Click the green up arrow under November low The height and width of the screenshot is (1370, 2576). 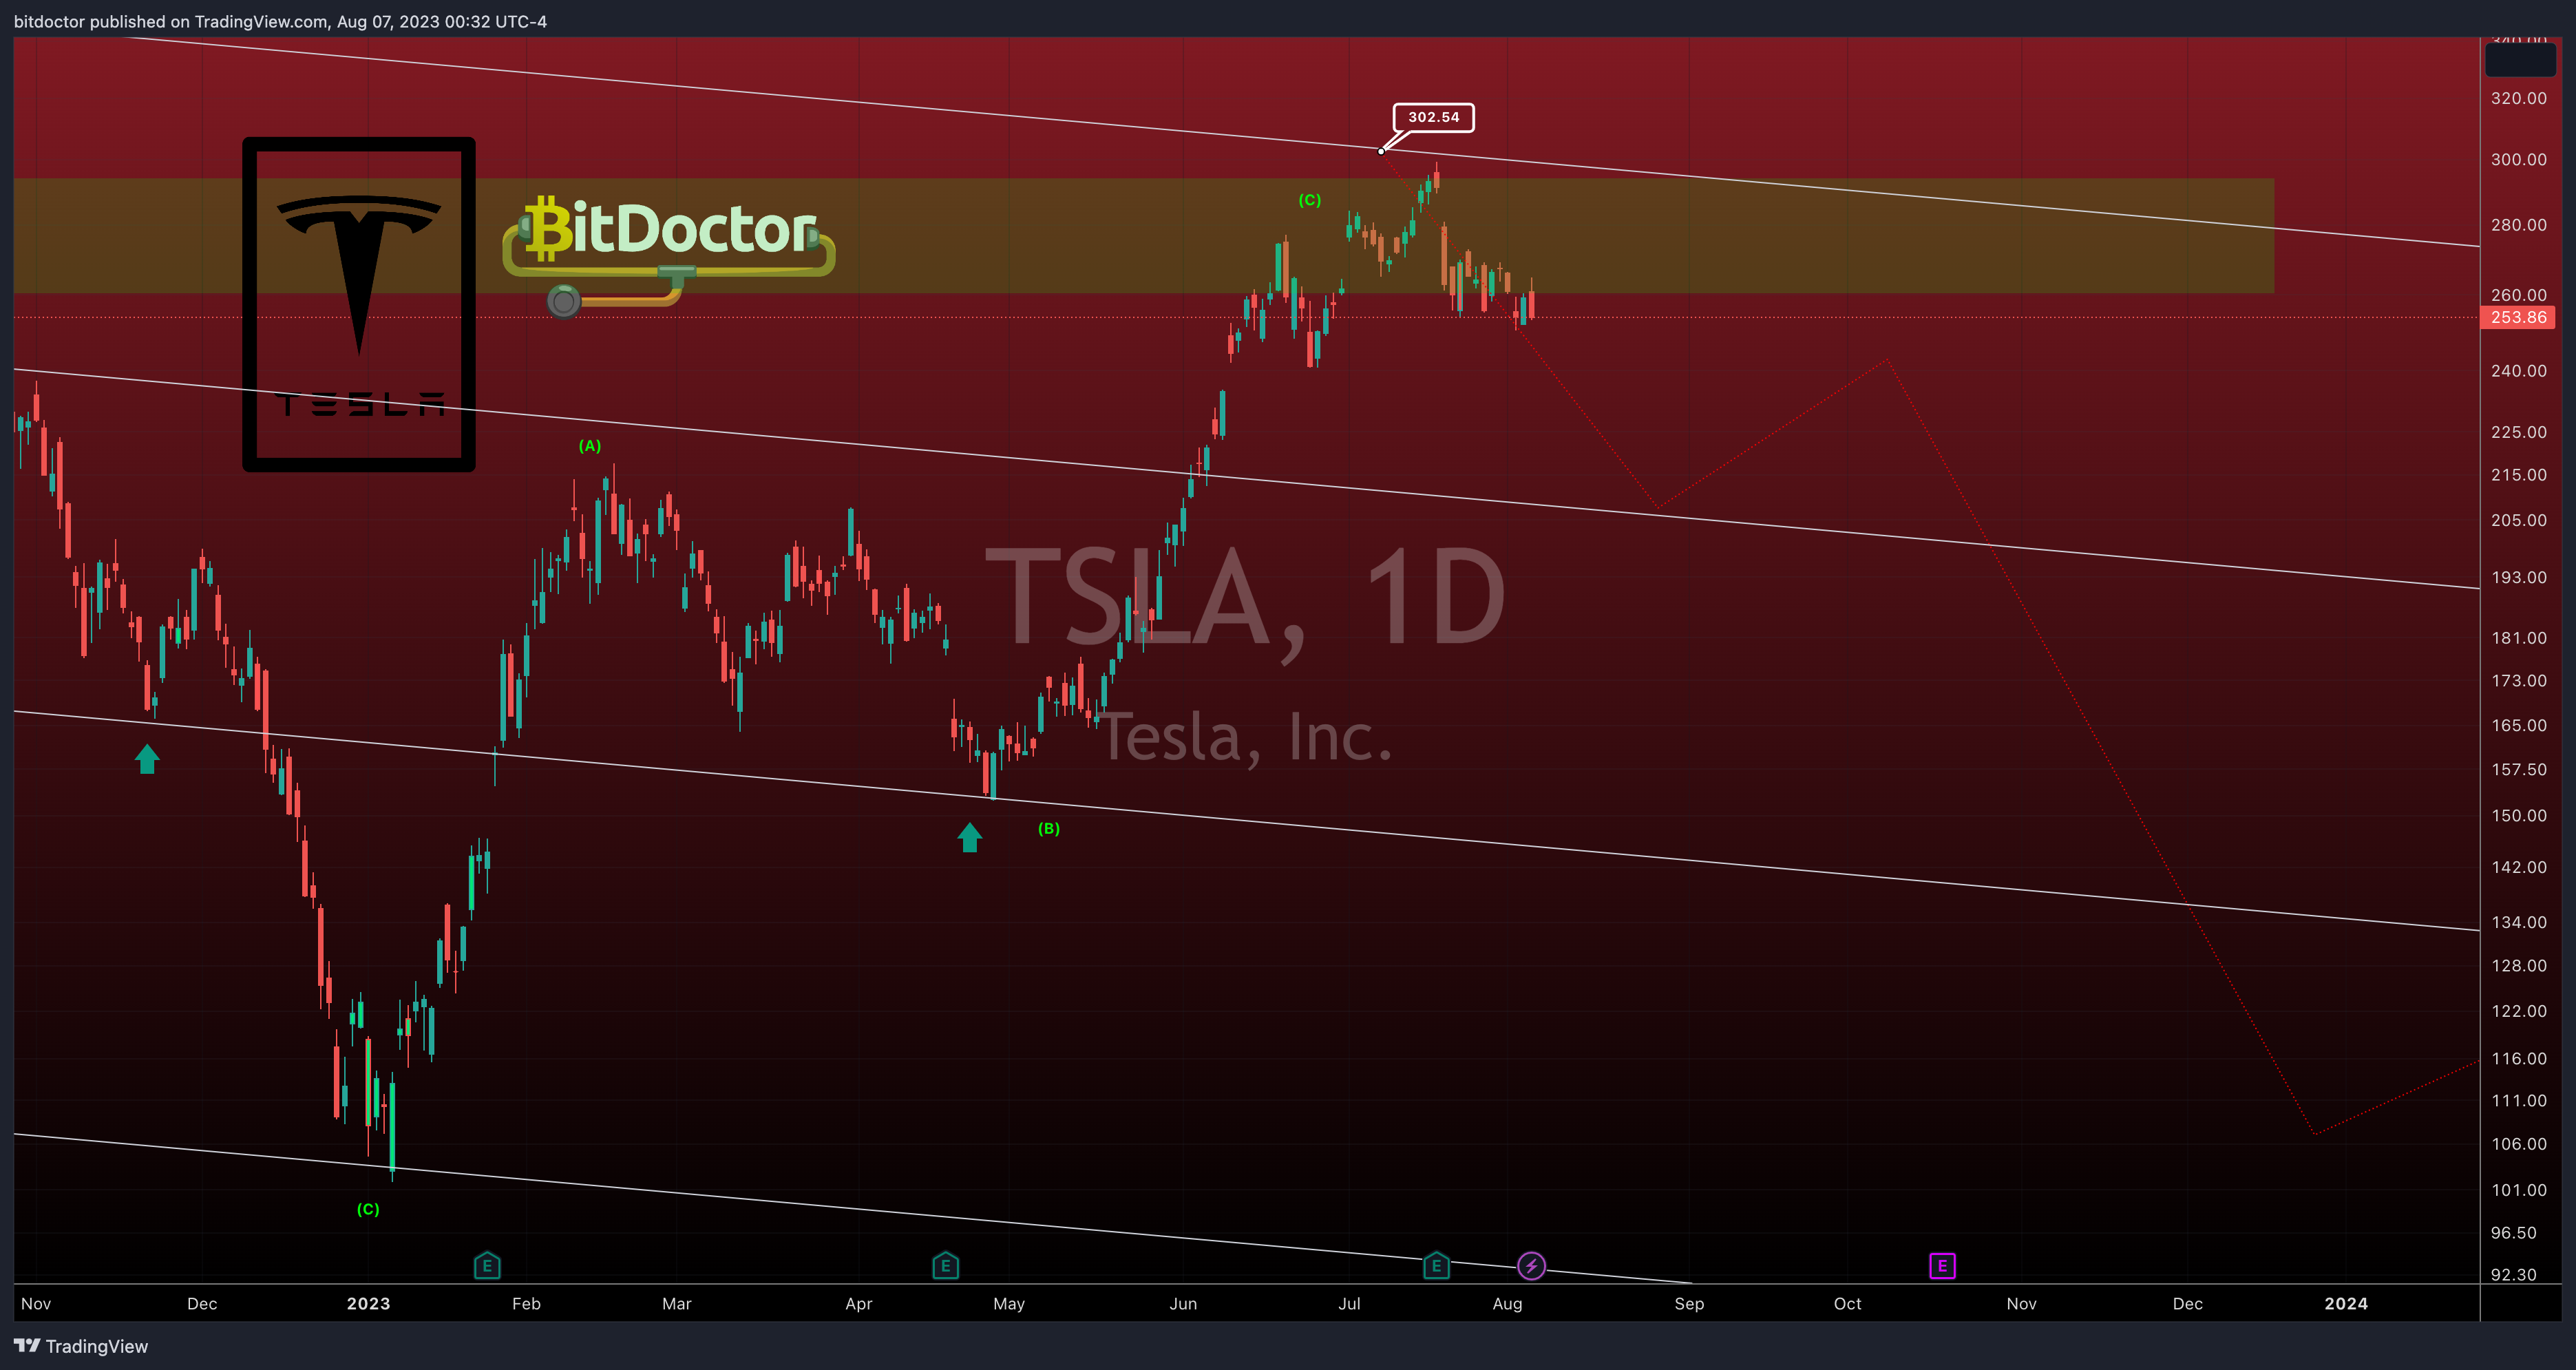(147, 759)
